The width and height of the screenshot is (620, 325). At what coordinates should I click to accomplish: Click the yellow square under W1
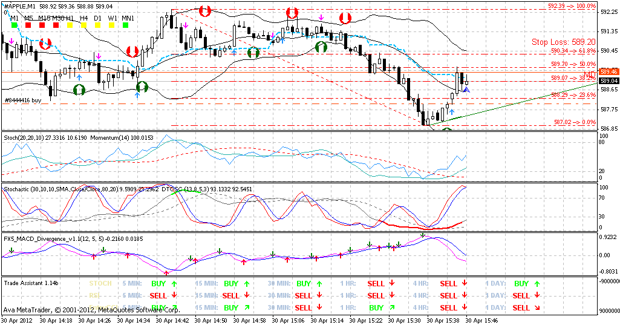point(111,25)
